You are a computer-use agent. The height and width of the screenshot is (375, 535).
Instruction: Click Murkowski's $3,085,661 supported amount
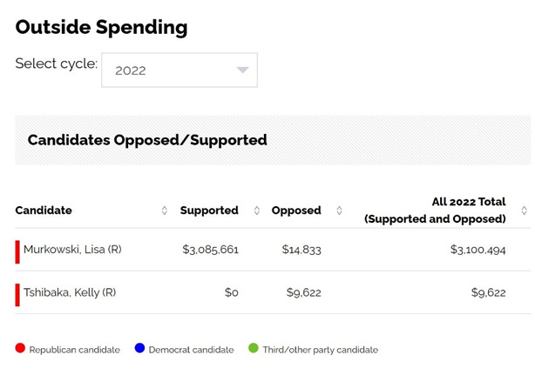tap(210, 250)
